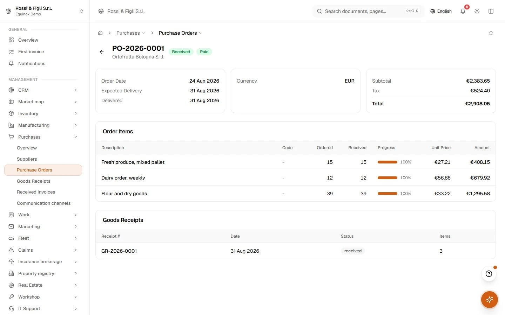505x315 pixels.
Task: Click the Manufacturing factory icon
Action: pyautogui.click(x=11, y=125)
